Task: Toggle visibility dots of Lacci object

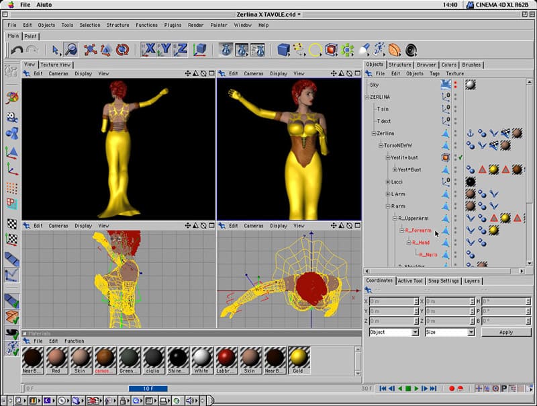Action: coord(456,181)
